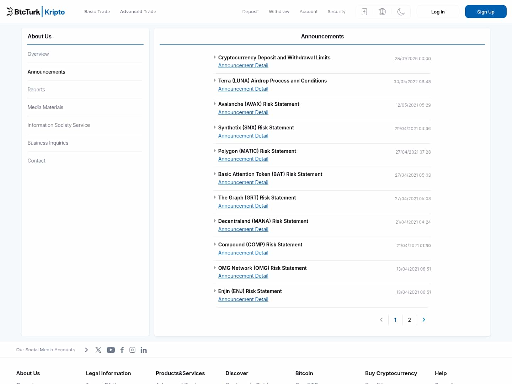Expand Cryptocurrency Deposit and Withdrawal Limits announcement

click(274, 58)
